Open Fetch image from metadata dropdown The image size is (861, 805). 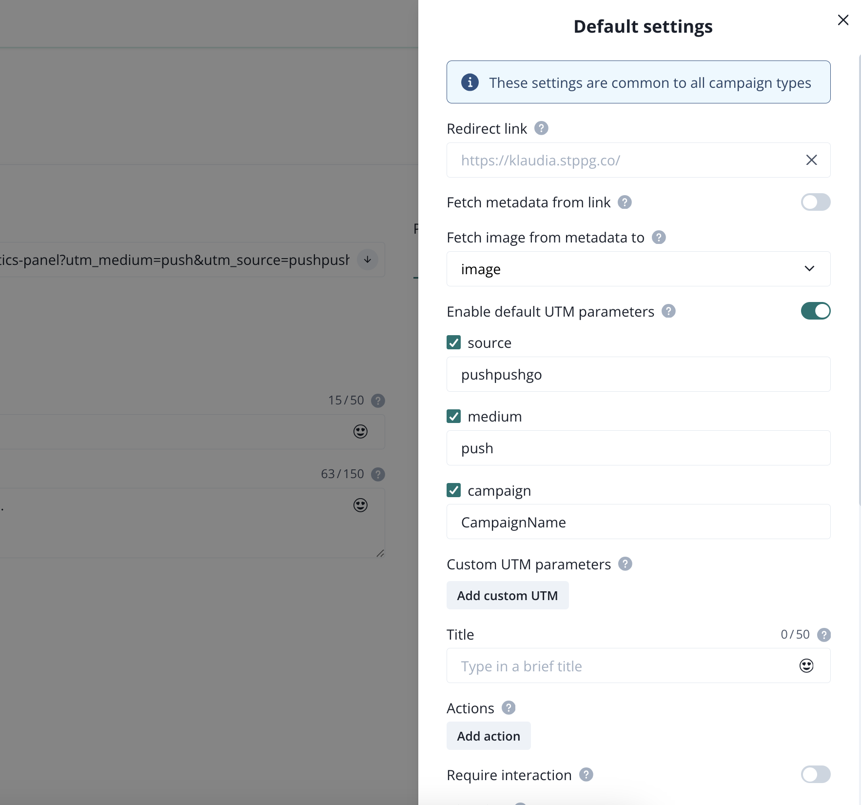(x=638, y=269)
